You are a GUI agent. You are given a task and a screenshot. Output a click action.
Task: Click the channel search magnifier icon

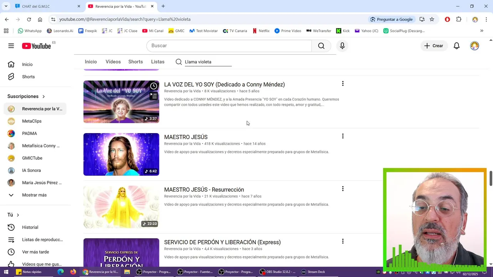tap(179, 62)
